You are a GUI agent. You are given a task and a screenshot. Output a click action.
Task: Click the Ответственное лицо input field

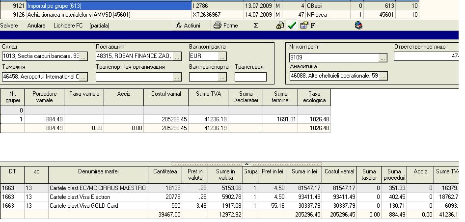(x=426, y=56)
